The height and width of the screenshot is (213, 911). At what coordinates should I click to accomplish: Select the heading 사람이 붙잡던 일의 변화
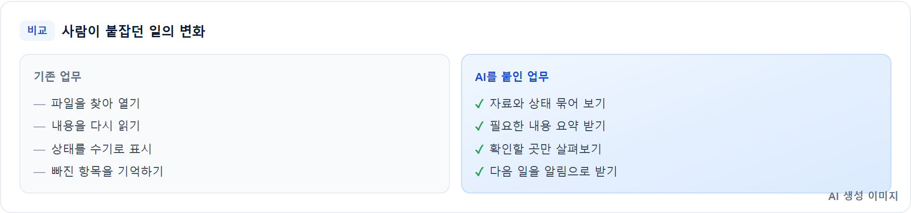[133, 31]
